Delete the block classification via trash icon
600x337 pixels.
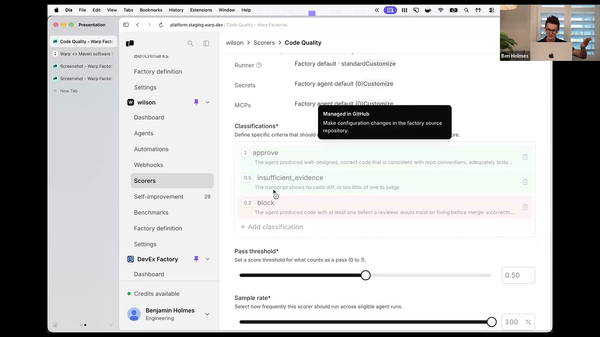point(525,207)
